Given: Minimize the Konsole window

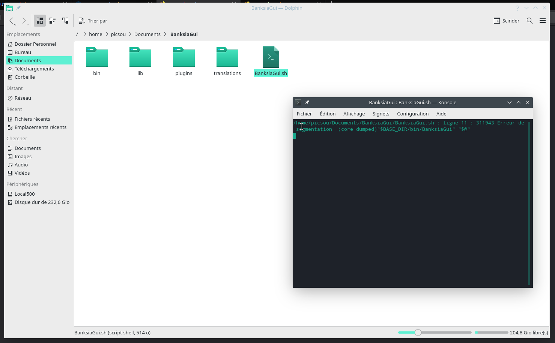Looking at the screenshot, I should (510, 102).
